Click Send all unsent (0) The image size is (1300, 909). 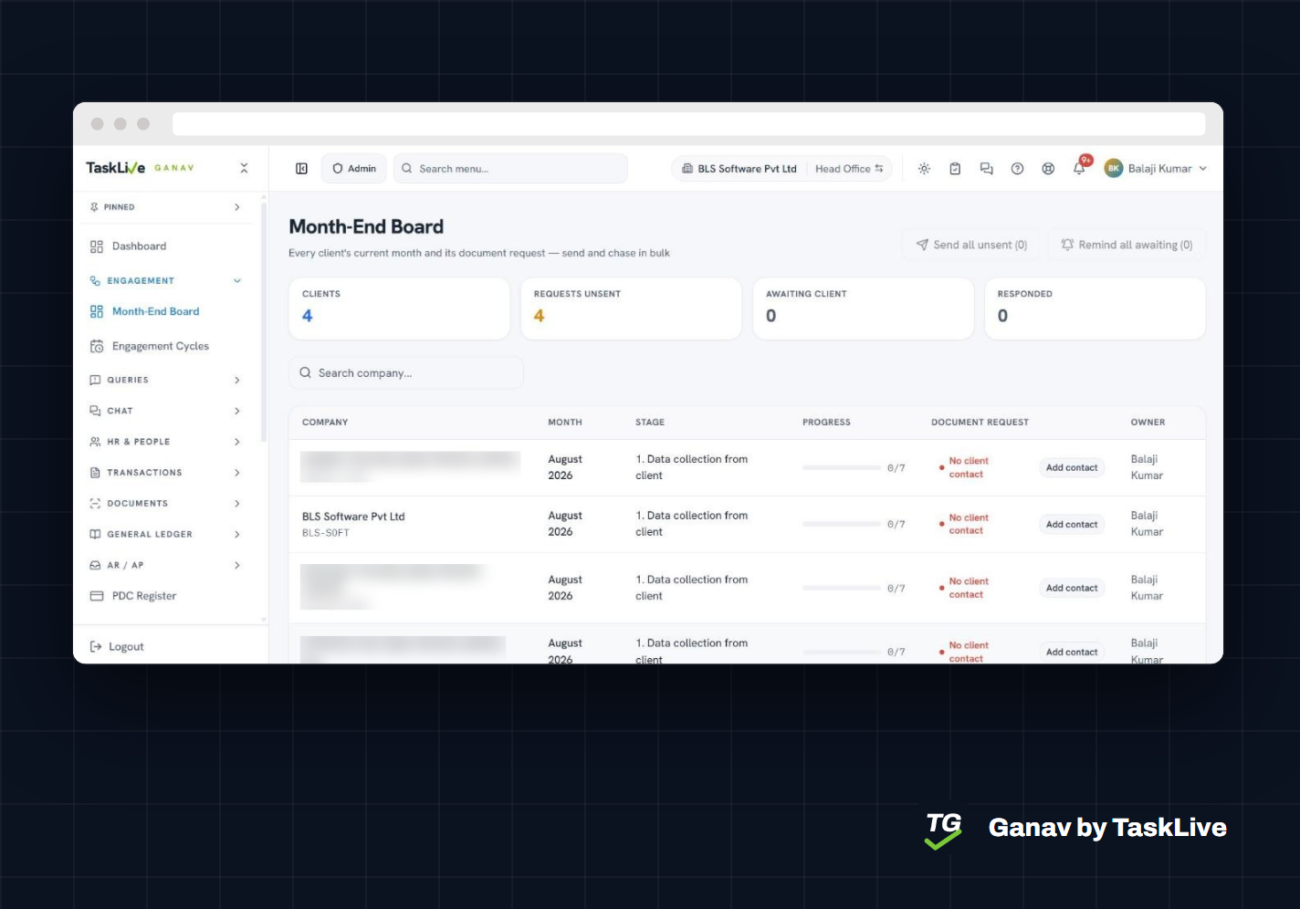[971, 245]
